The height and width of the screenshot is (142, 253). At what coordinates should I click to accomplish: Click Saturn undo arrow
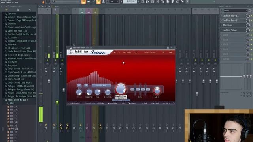pos(115,52)
